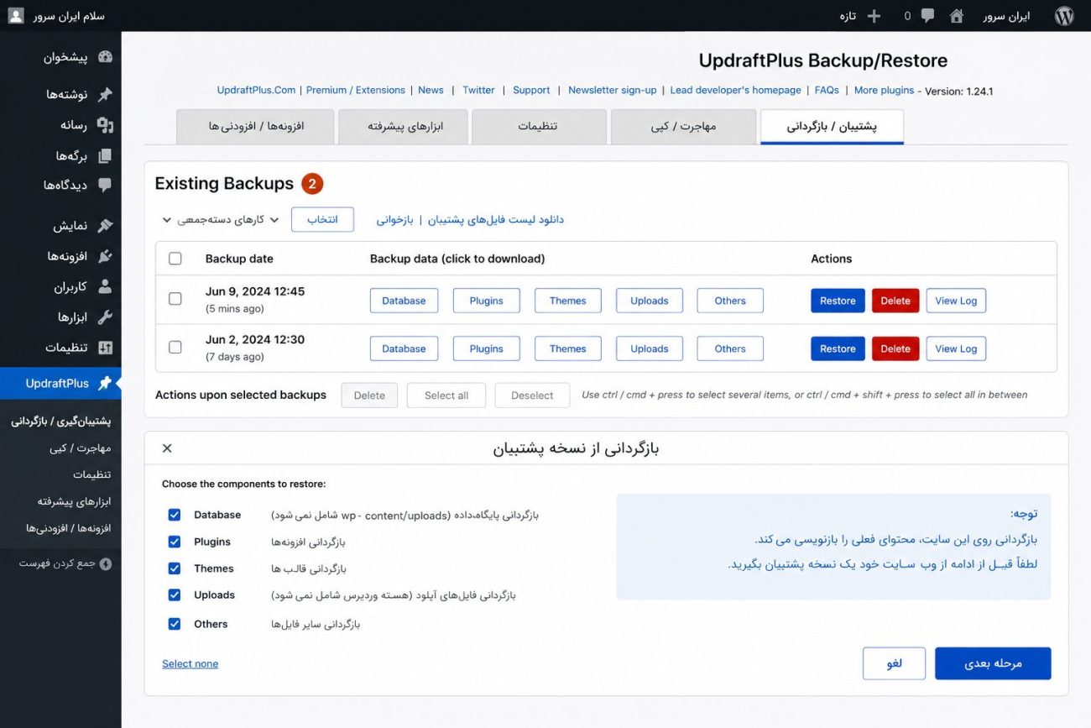1091x728 pixels.
Task: Click the رسانه media icon
Action: pyautogui.click(x=105, y=125)
